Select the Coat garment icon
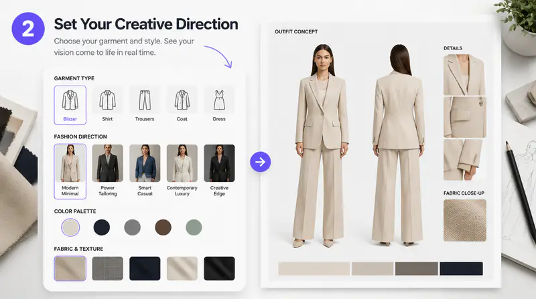 tap(182, 100)
